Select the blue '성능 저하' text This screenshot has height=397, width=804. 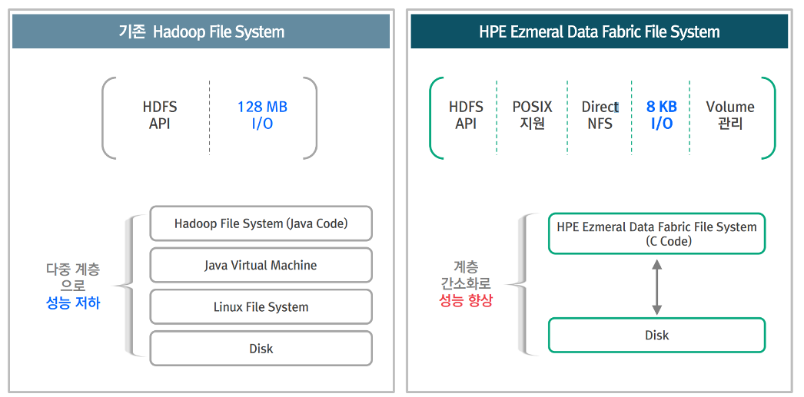pos(73,303)
